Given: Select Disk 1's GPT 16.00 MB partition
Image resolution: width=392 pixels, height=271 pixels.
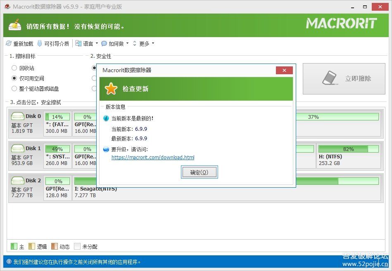Looking at the screenshot, I should click(85, 156).
